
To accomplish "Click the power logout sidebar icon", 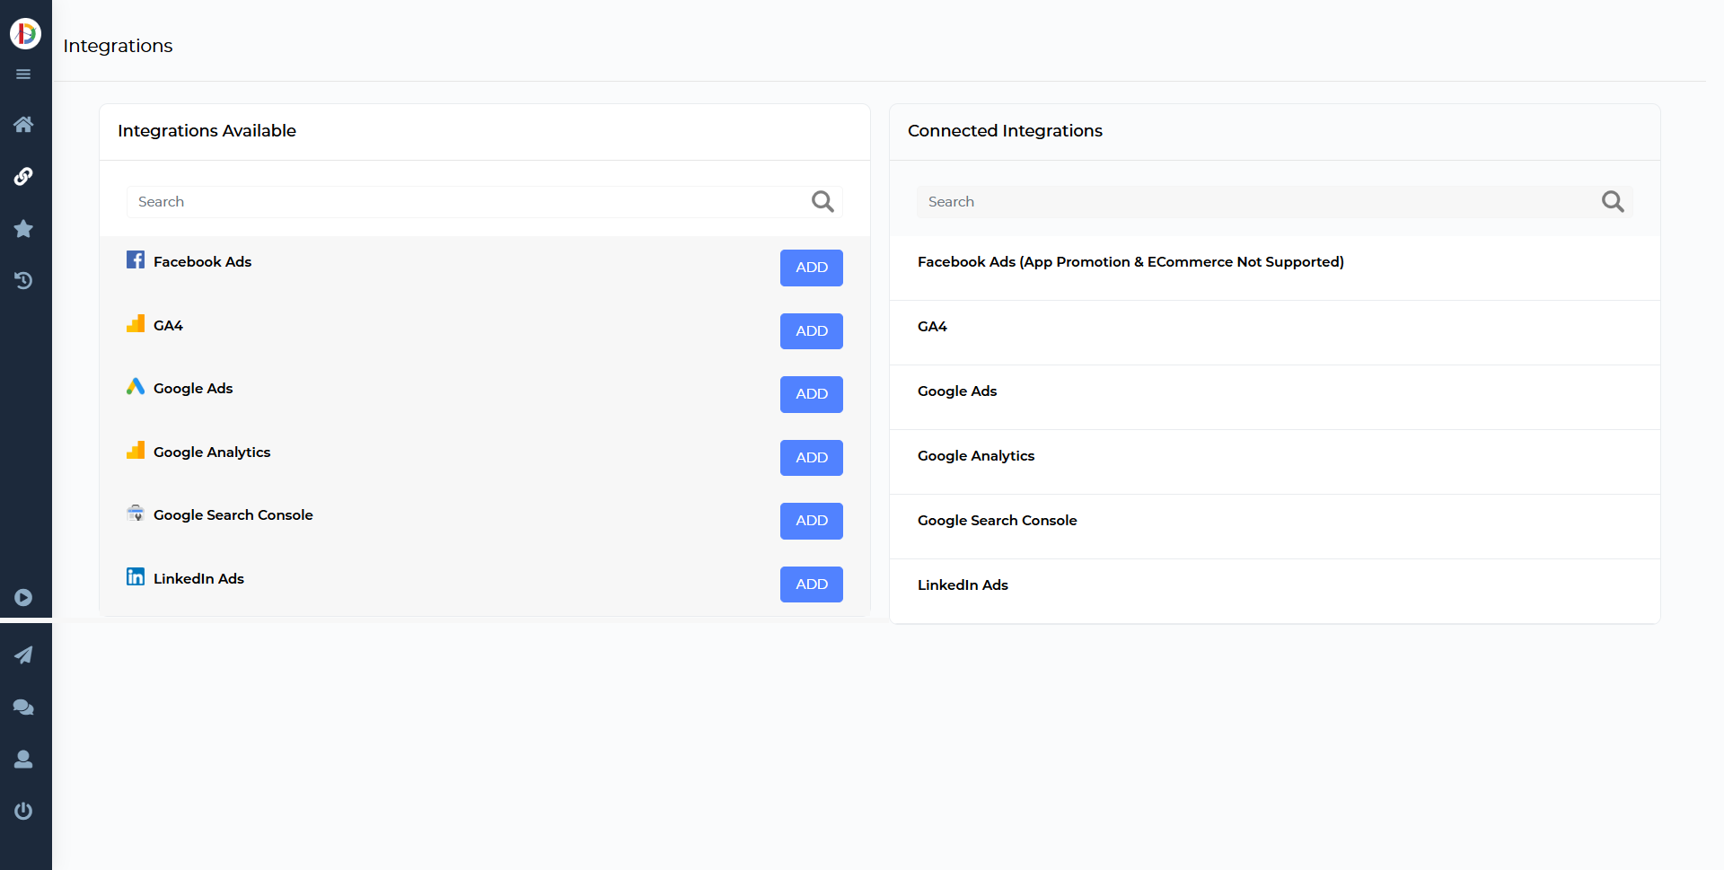I will coord(23,811).
